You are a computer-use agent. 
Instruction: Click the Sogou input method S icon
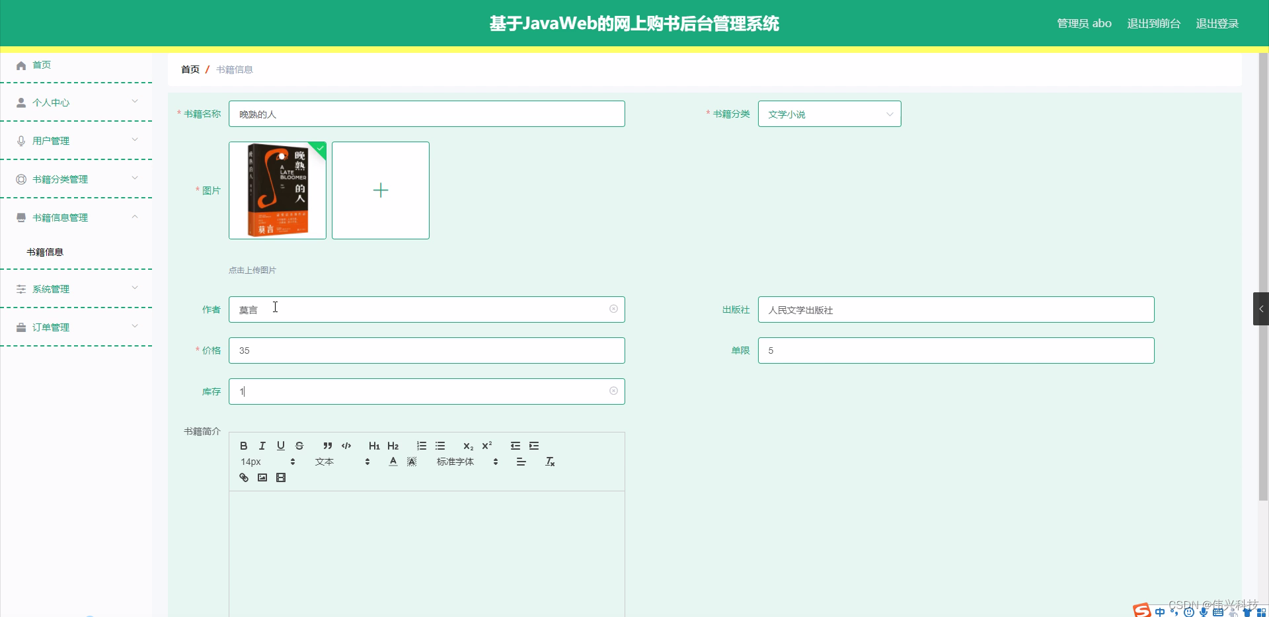pos(1141,610)
